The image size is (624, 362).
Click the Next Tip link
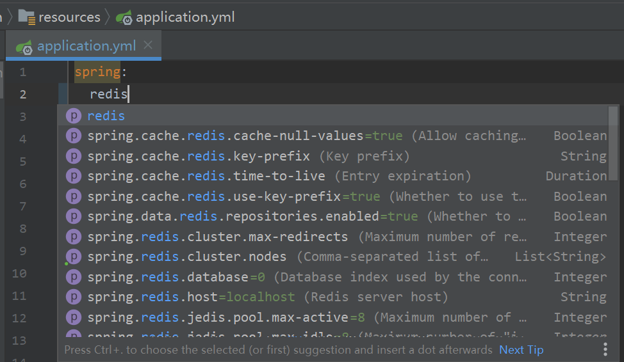[x=521, y=350]
